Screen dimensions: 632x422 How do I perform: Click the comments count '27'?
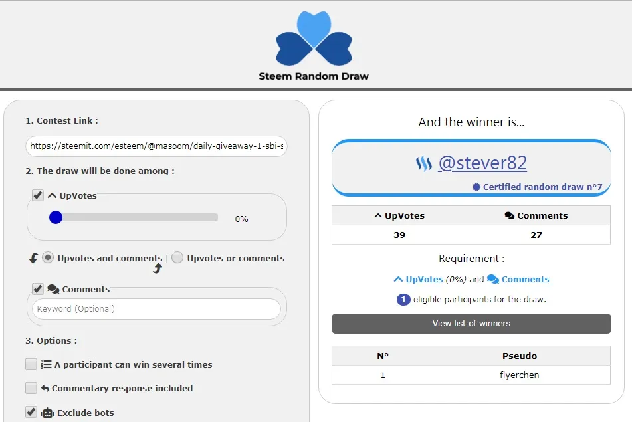coord(536,235)
